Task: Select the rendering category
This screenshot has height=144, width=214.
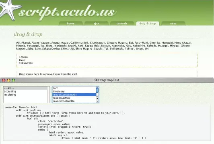Action: 25,94
